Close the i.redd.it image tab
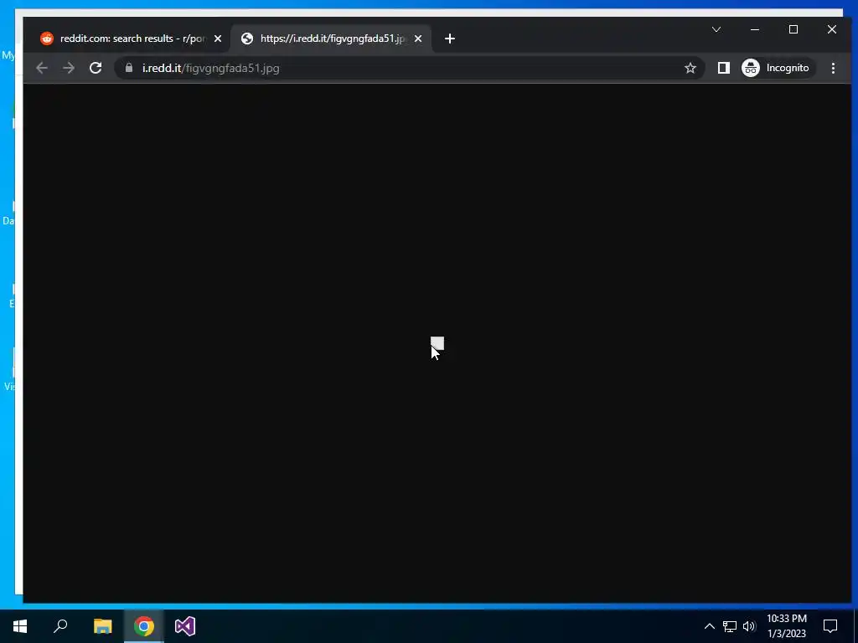Image resolution: width=858 pixels, height=643 pixels. 418,39
